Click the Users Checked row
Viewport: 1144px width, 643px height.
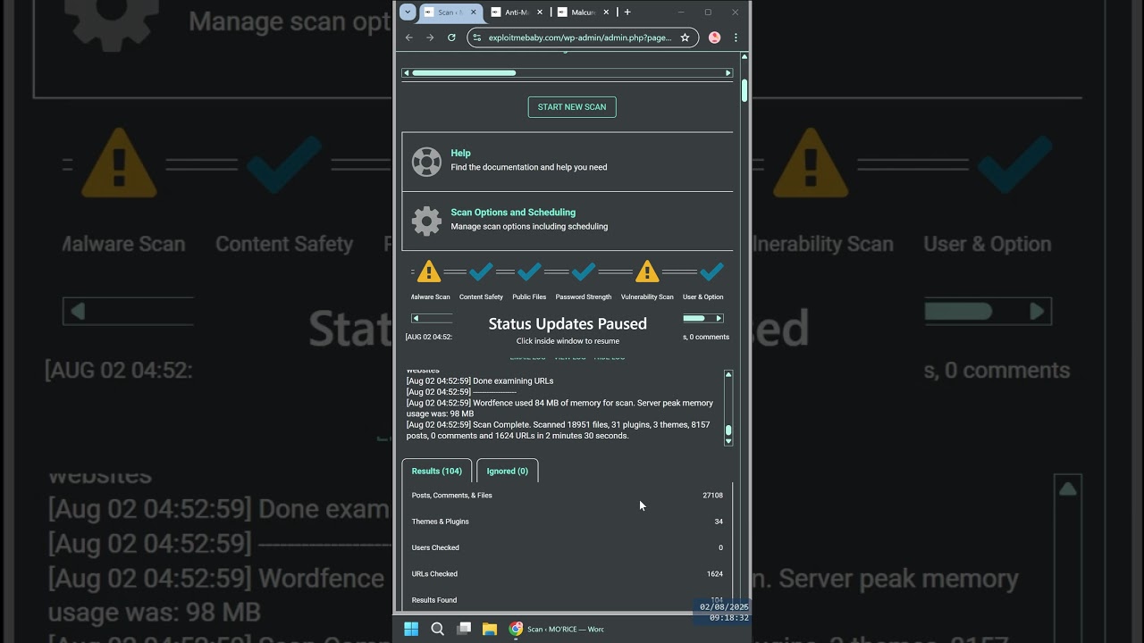568,547
